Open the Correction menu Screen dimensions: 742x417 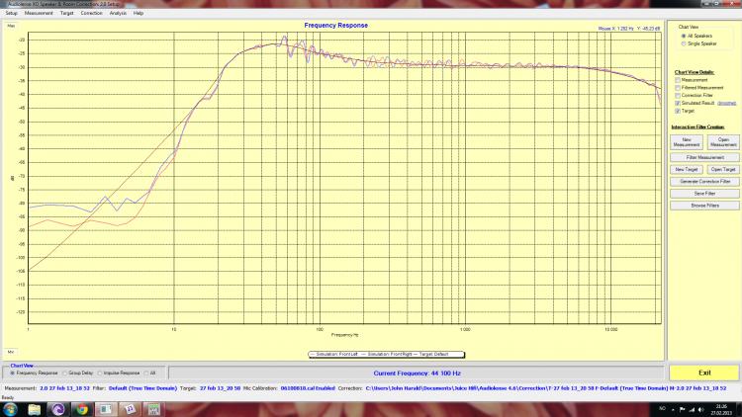click(x=91, y=13)
